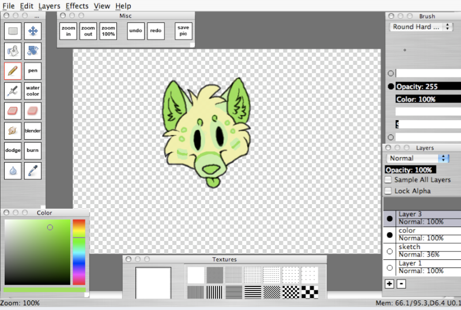Click the smudge finger tool

pos(13,131)
